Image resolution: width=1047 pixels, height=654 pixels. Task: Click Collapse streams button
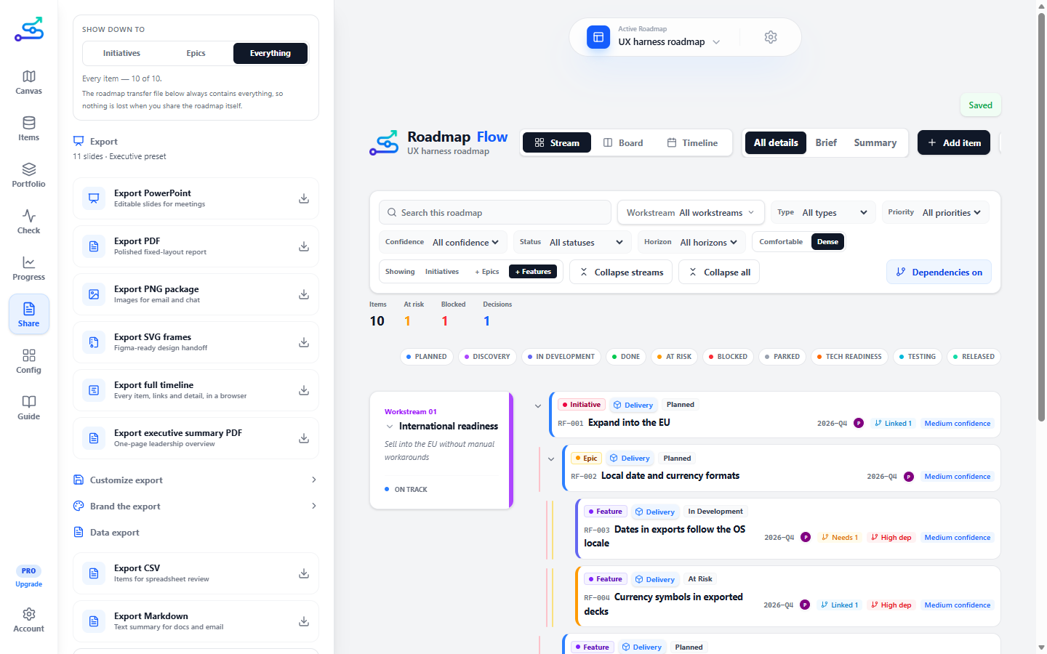click(621, 272)
